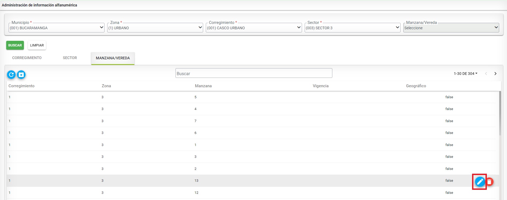
Task: Click the pencil edit icon on Manzana 13 row
Action: pos(480,182)
